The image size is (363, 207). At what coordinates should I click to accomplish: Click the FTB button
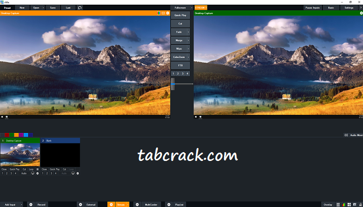point(180,65)
